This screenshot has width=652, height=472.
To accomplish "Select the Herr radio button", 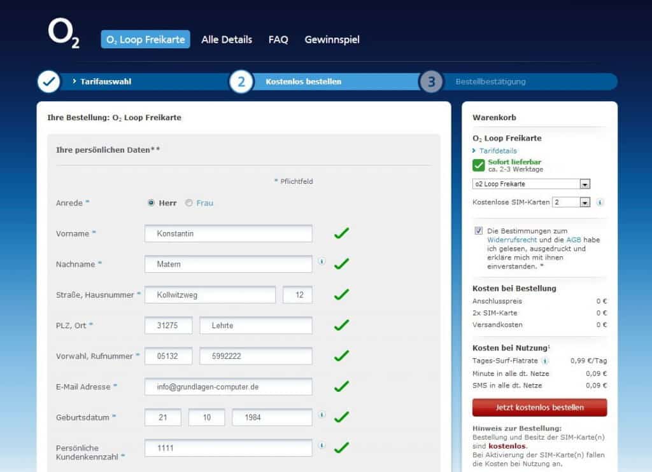I will (x=151, y=203).
